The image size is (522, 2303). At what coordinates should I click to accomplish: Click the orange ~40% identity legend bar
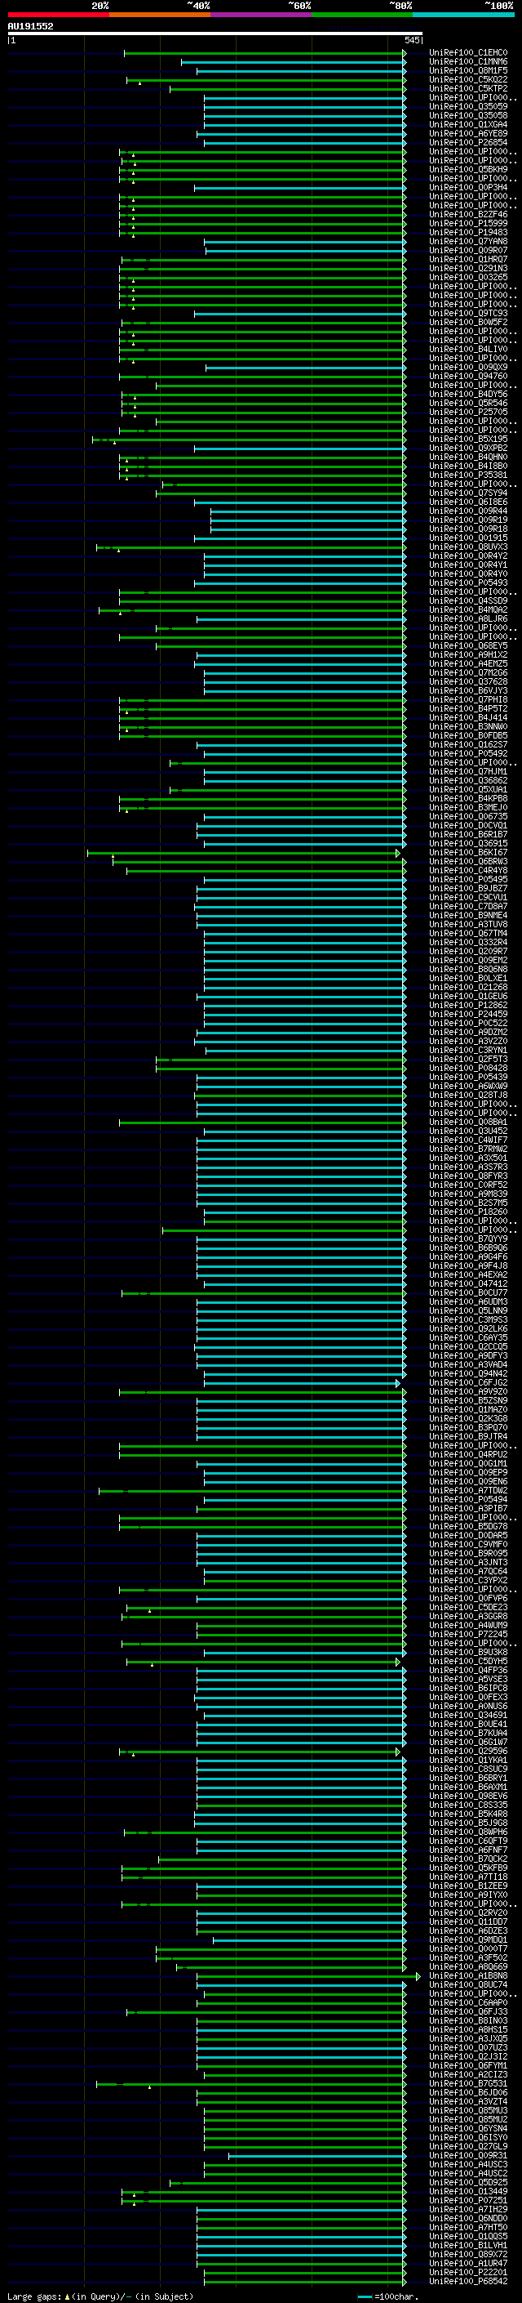160,15
